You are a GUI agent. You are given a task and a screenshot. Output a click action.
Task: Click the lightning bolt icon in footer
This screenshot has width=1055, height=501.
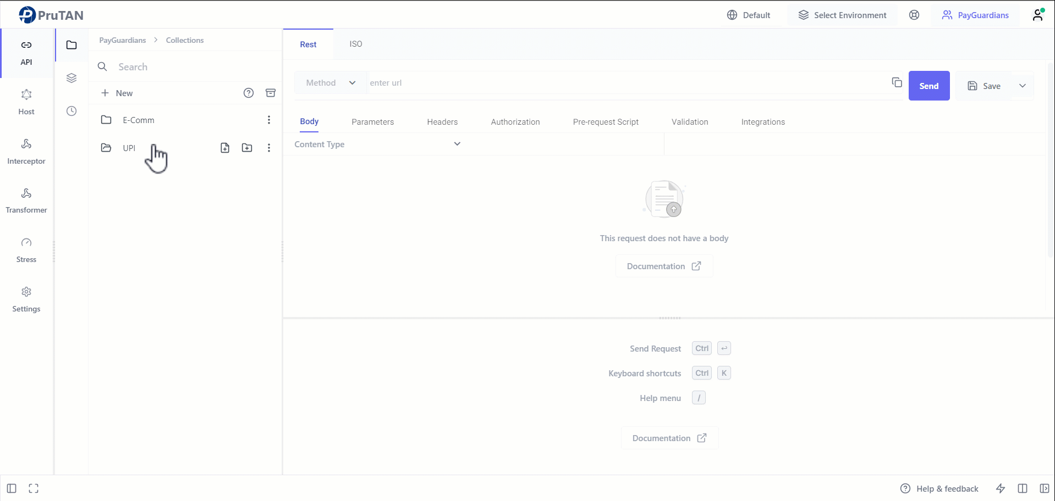click(x=1001, y=488)
